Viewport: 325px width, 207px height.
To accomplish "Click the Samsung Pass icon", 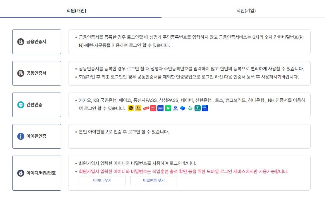I will (161, 108).
